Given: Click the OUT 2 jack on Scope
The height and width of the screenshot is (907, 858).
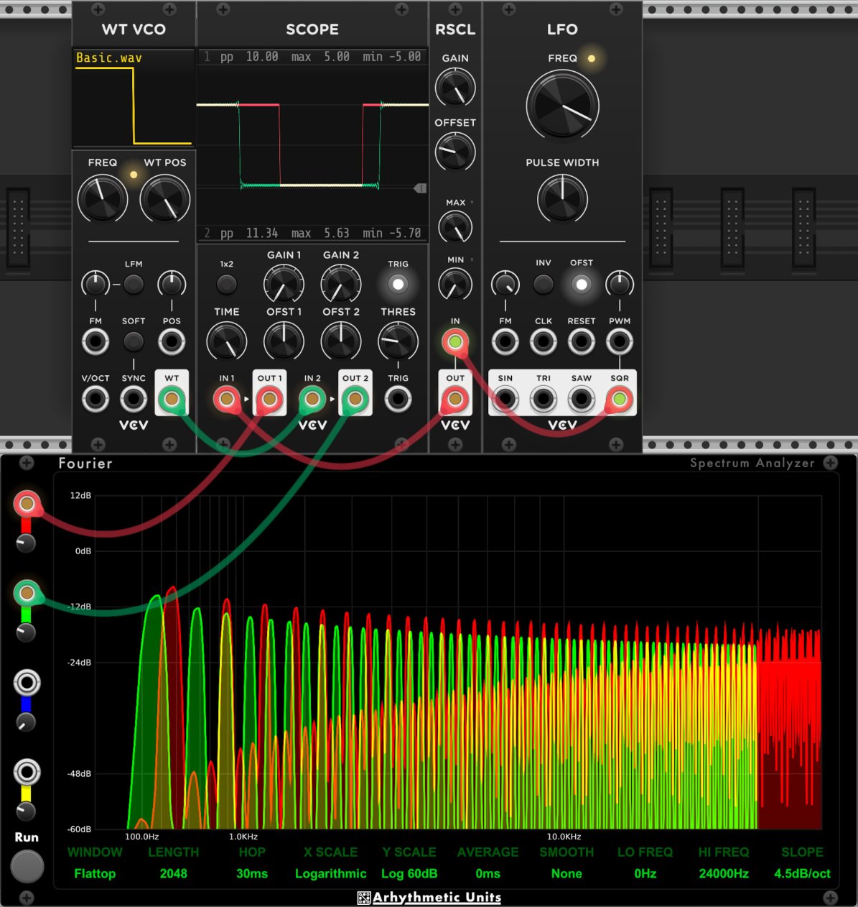Looking at the screenshot, I should 355,398.
